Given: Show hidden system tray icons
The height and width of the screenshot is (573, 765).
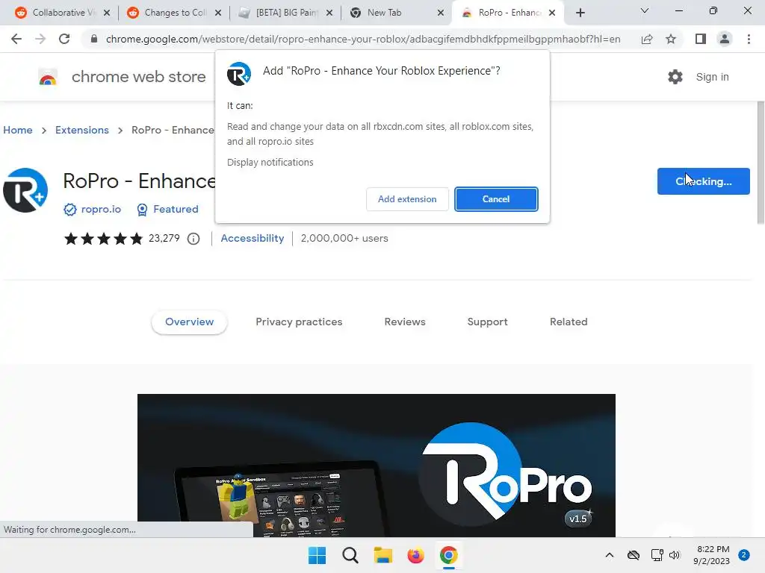Looking at the screenshot, I should click(x=610, y=555).
